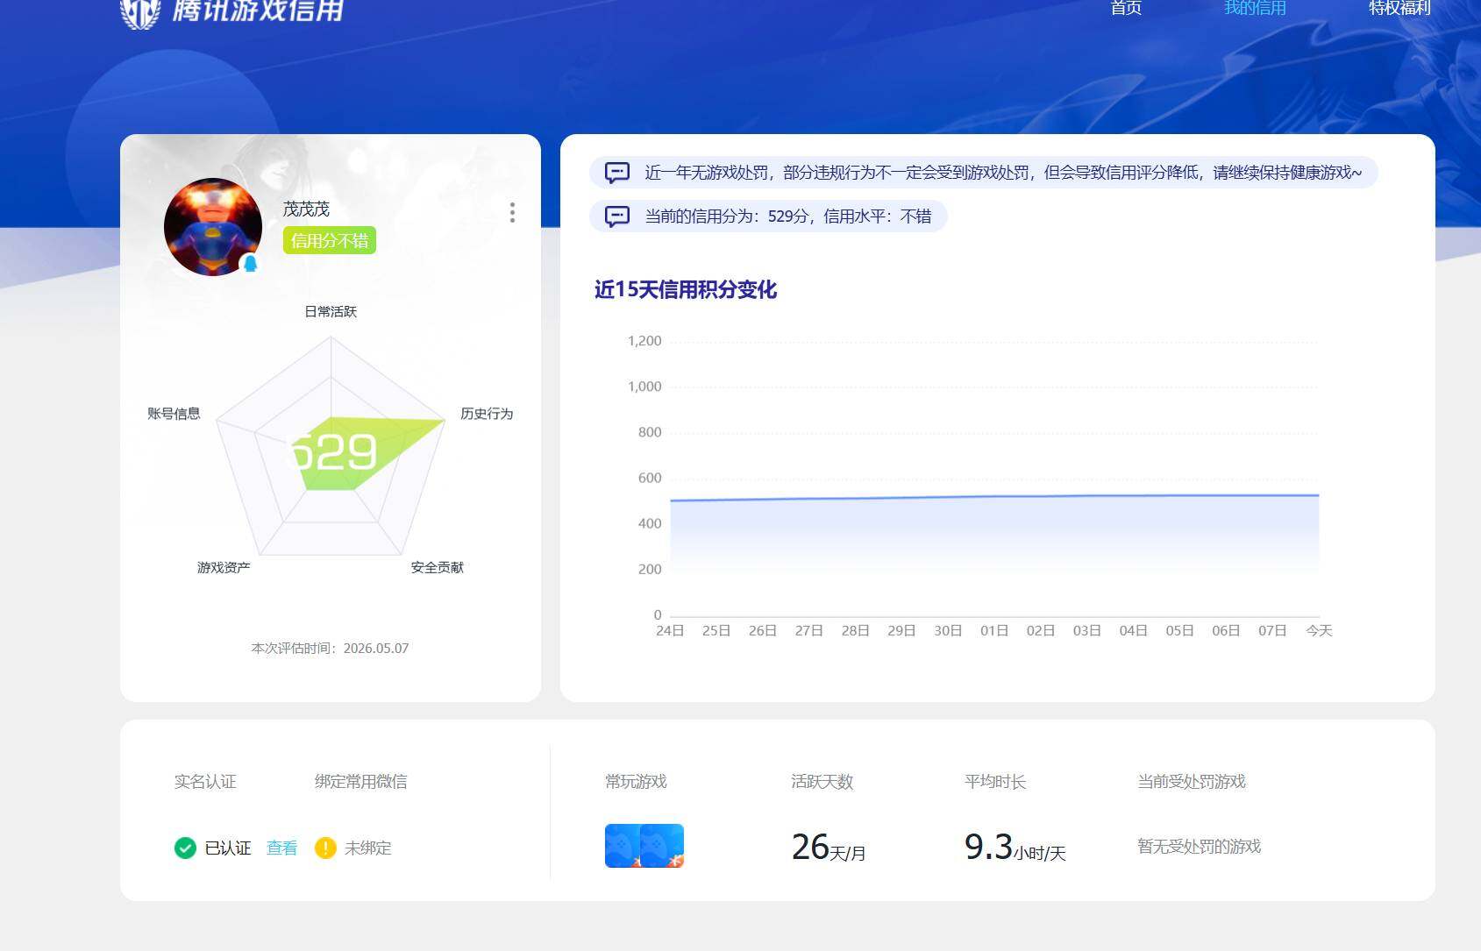
Task: Click the 24日 label on chart axis
Action: click(x=670, y=630)
